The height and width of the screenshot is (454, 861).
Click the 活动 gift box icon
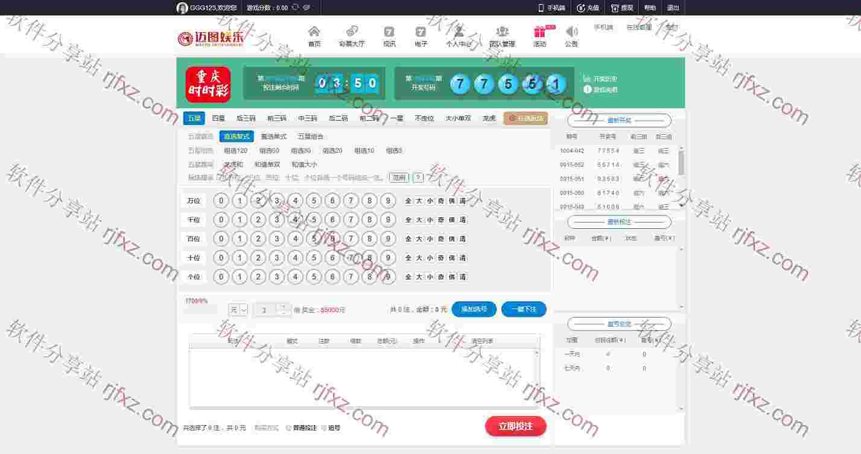click(x=539, y=32)
